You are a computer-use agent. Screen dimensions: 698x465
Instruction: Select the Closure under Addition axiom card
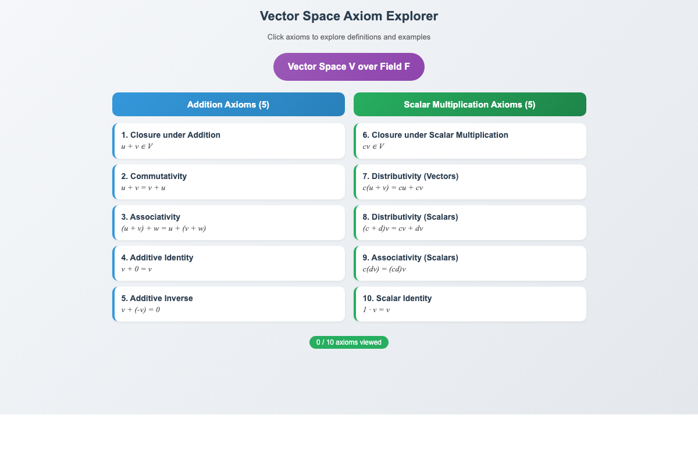tap(228, 141)
